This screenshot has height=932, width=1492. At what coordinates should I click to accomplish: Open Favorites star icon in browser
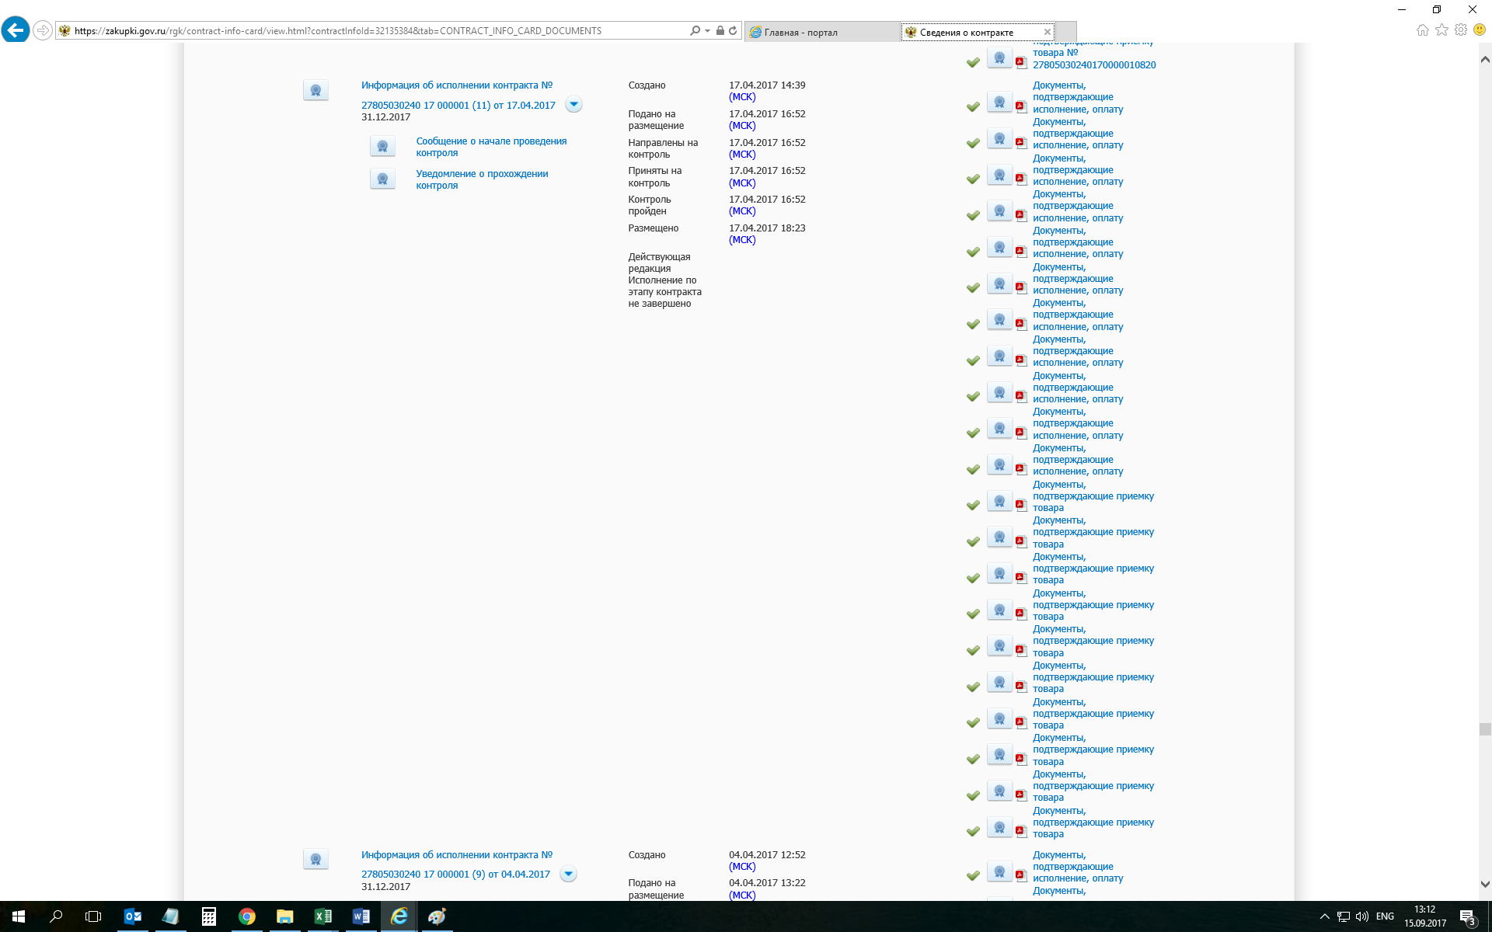1441,30
